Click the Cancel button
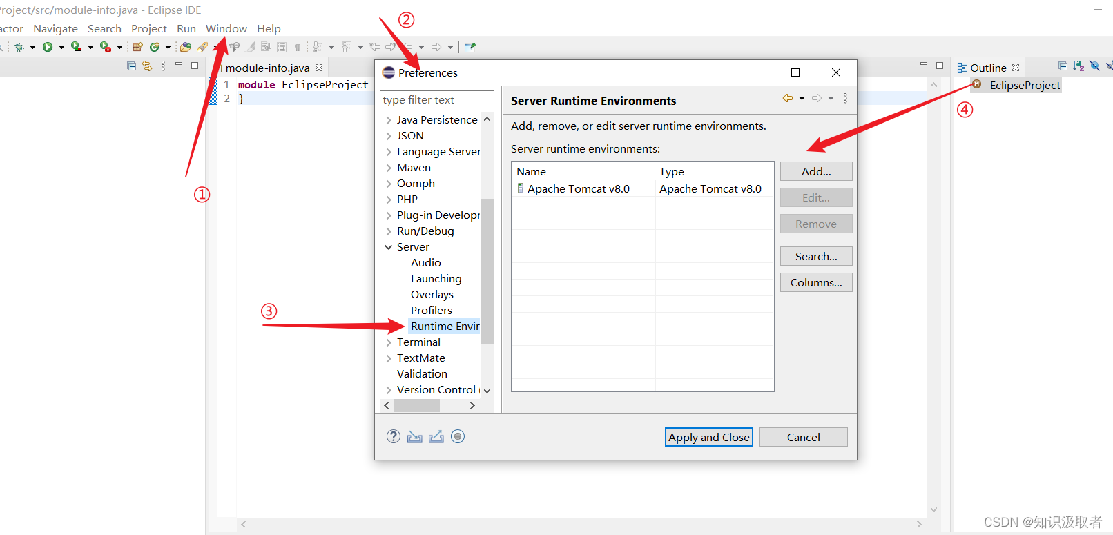1113x535 pixels. pos(804,437)
